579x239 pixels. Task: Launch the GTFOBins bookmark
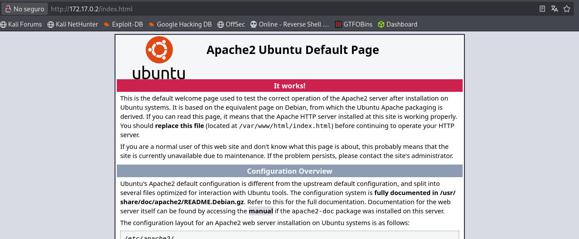[x=354, y=24]
